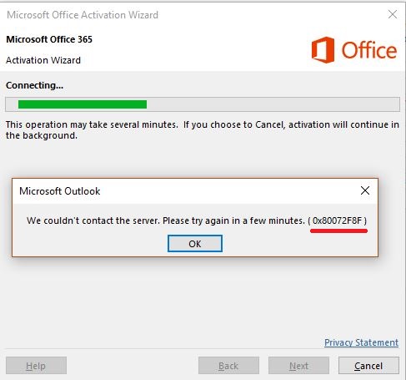Select the error code 0x80072F8F text
Screen dimensions: 406x380
coord(337,220)
